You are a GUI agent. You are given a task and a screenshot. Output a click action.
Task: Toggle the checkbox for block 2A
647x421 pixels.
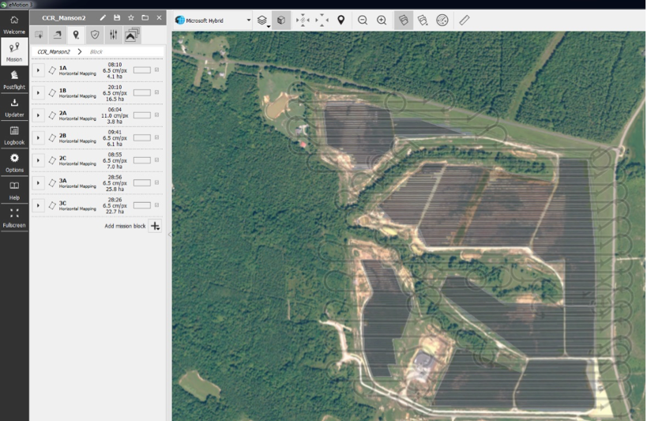click(x=156, y=115)
